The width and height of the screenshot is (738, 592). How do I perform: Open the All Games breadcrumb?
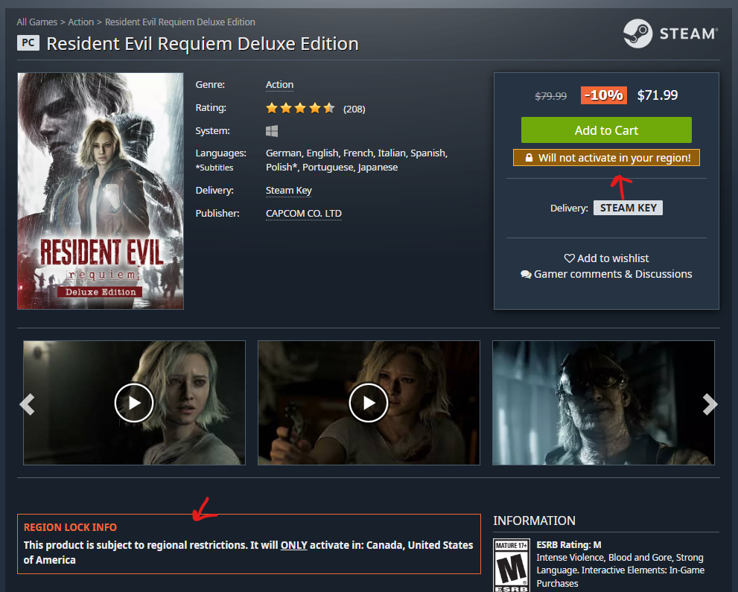click(36, 22)
